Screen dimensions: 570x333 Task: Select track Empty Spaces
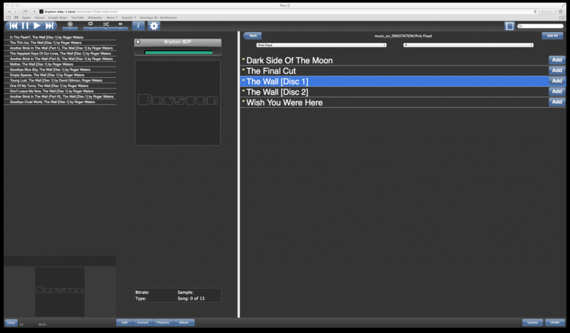click(60, 75)
